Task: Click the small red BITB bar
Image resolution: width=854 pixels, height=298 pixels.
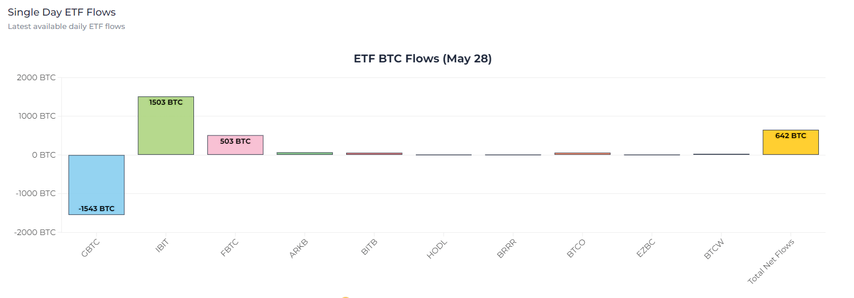Action: (x=374, y=153)
